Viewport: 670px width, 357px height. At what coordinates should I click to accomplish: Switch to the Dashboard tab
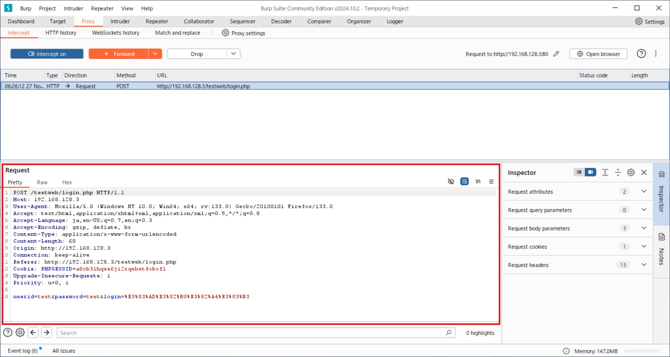tap(21, 21)
